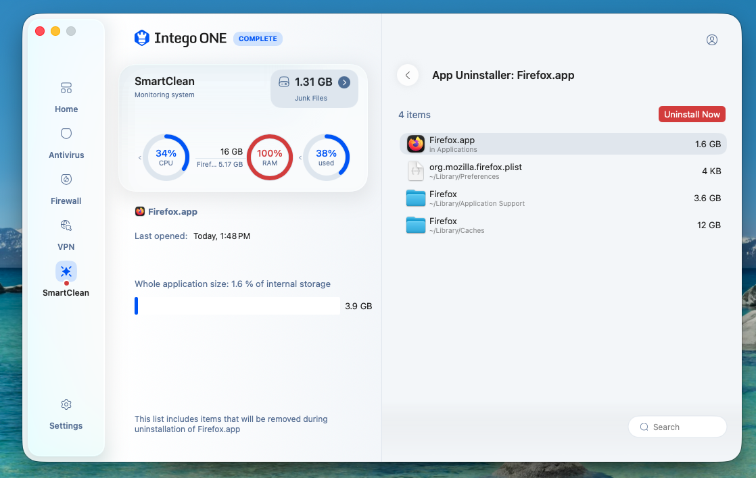The height and width of the screenshot is (478, 756).
Task: Click the 100% RAM usage gauge
Action: pyautogui.click(x=270, y=157)
